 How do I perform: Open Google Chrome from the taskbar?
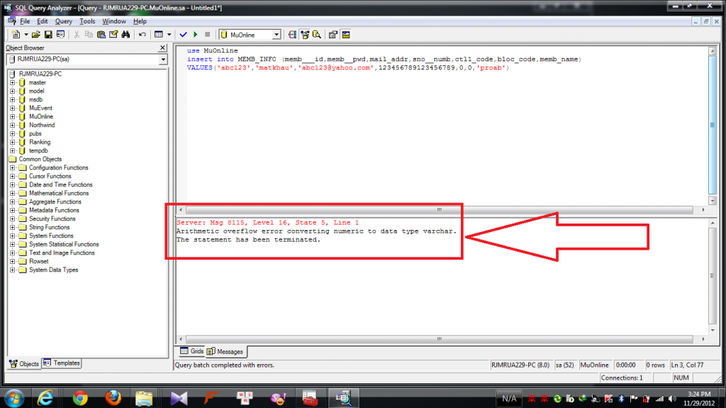click(x=79, y=398)
